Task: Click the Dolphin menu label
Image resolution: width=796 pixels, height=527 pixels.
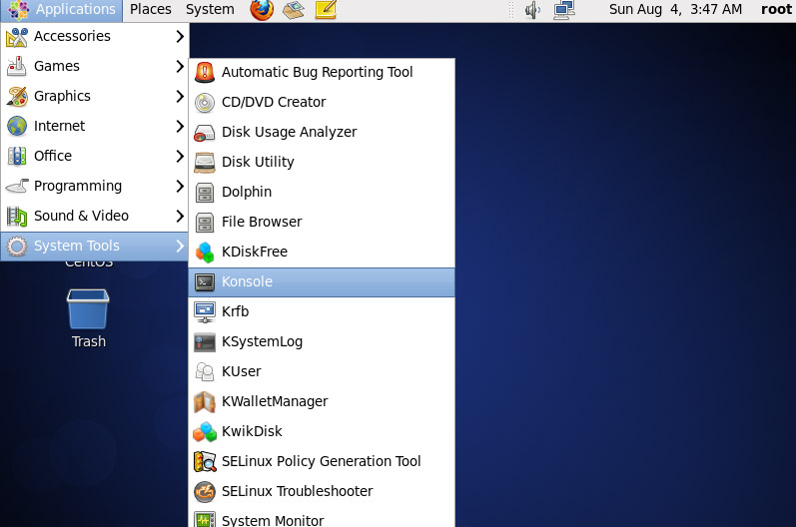Action: pyautogui.click(x=247, y=192)
